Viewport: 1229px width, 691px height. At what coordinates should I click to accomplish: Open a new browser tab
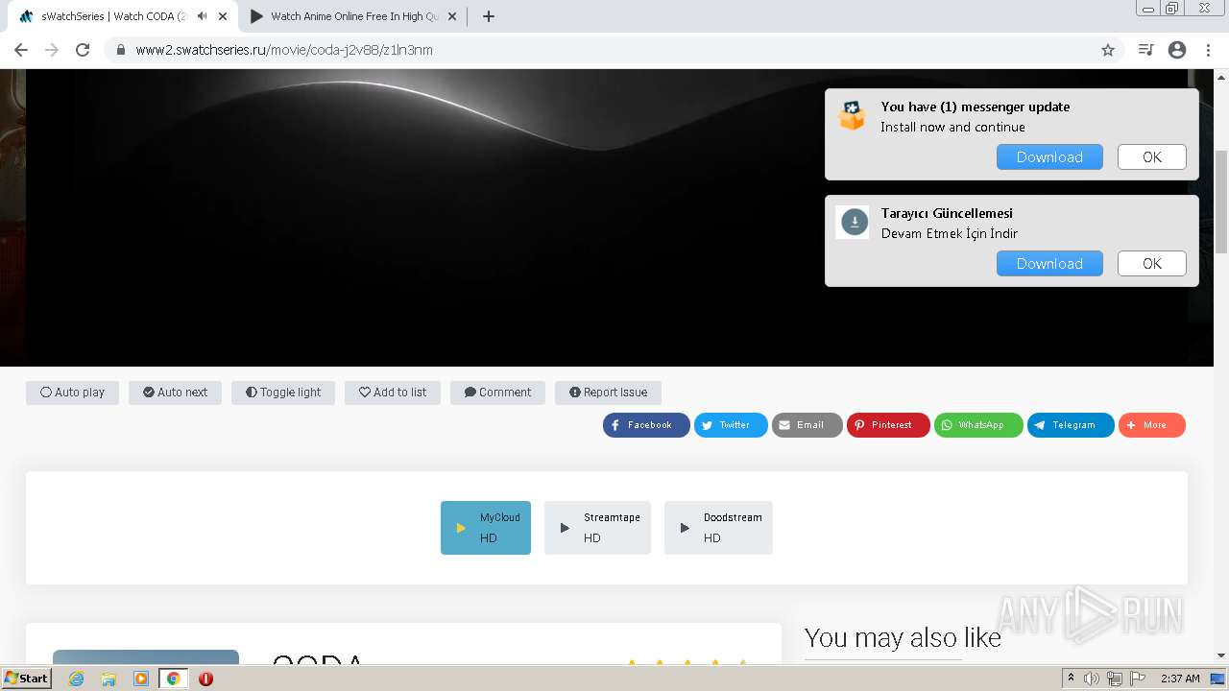point(488,16)
